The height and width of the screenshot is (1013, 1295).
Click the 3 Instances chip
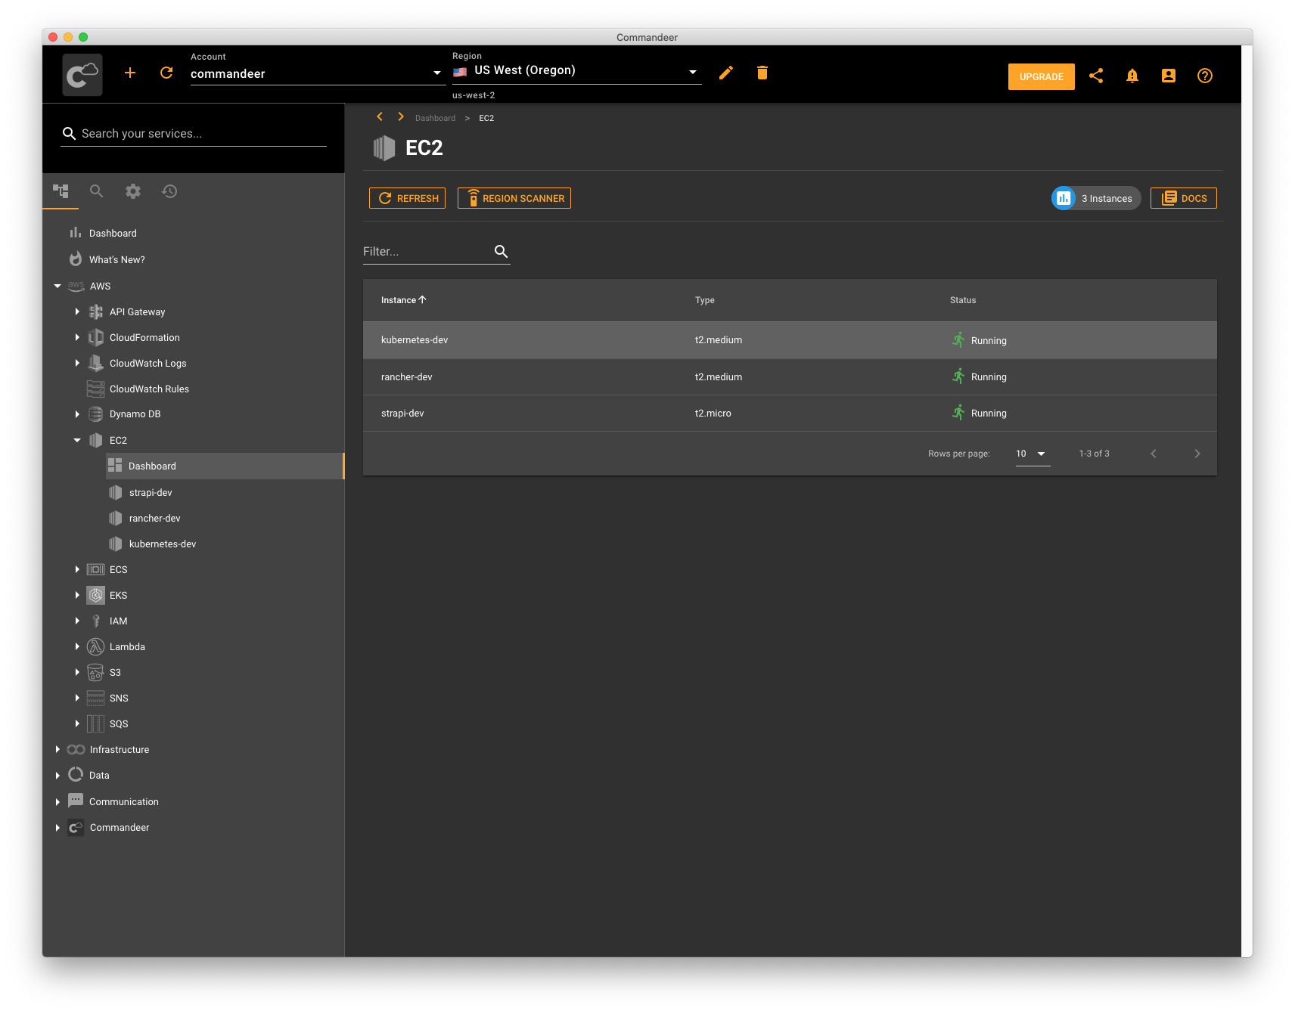[1096, 198]
